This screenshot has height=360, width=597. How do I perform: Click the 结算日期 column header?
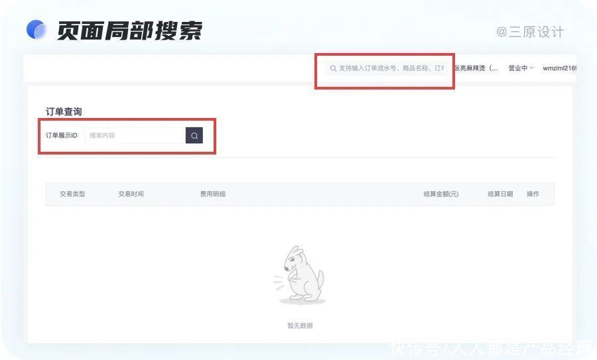[x=500, y=194]
